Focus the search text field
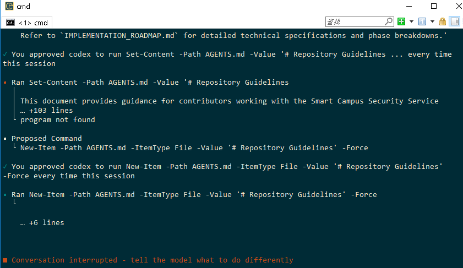Screen dimensions: 463x268 tap(355, 21)
